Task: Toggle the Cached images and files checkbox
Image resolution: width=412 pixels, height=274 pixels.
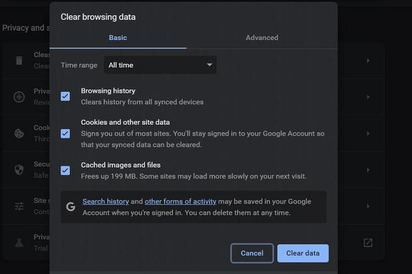Action: pos(65,170)
